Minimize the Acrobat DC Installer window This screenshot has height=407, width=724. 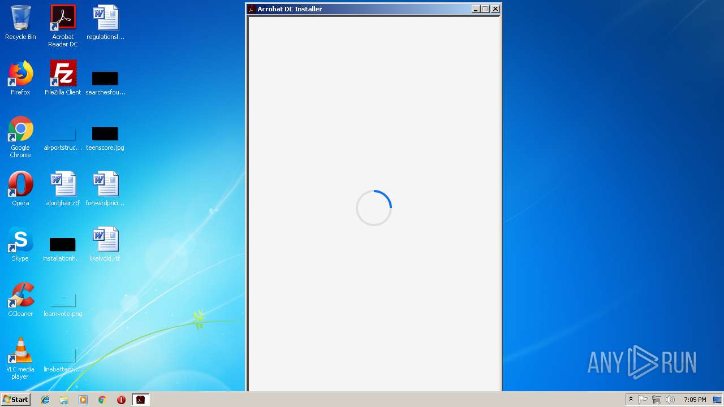tap(476, 9)
